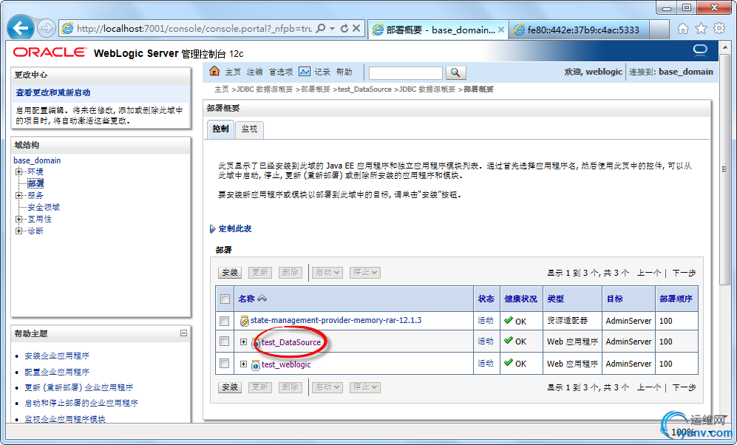Click the address bar search magnifier icon
The image size is (737, 445).
[x=321, y=29]
